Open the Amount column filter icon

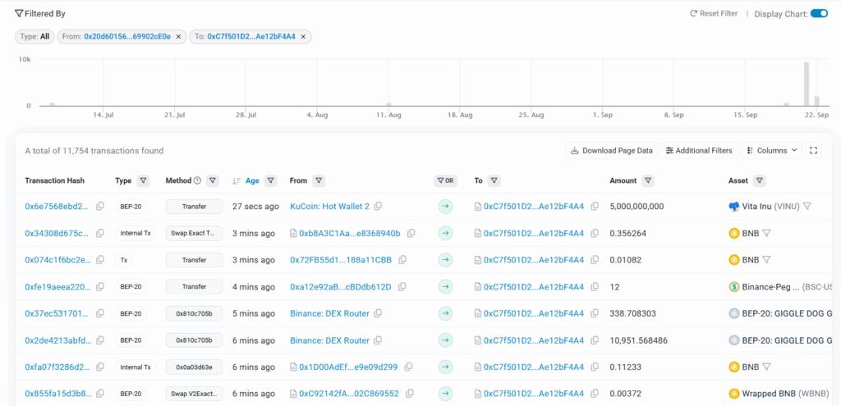coord(649,180)
